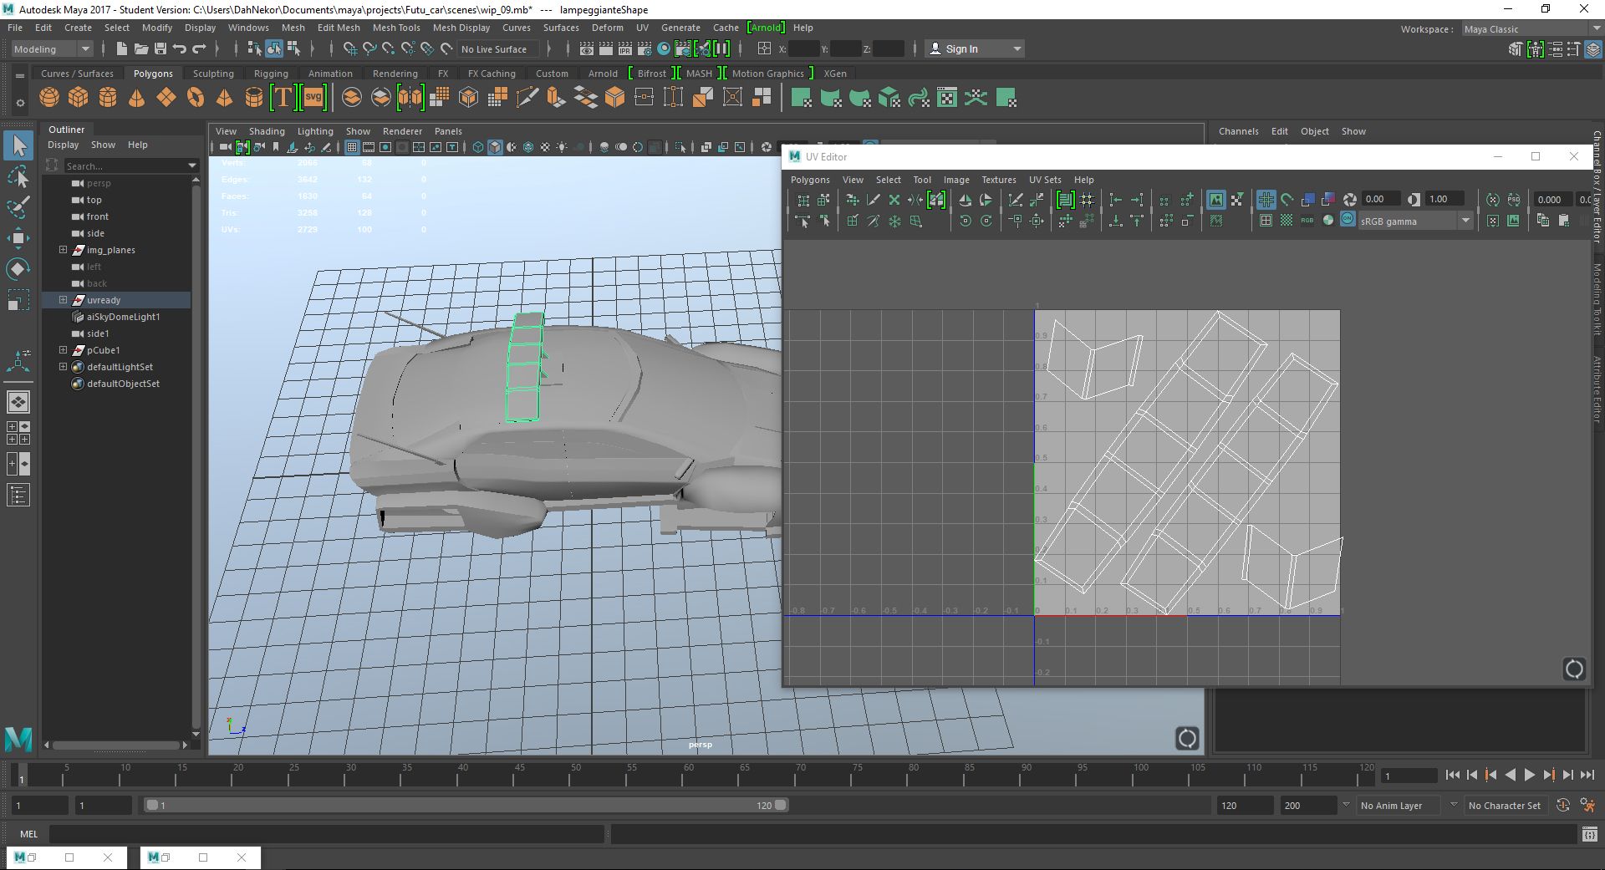
Task: Open No Character Set selector
Action: 1505,806
